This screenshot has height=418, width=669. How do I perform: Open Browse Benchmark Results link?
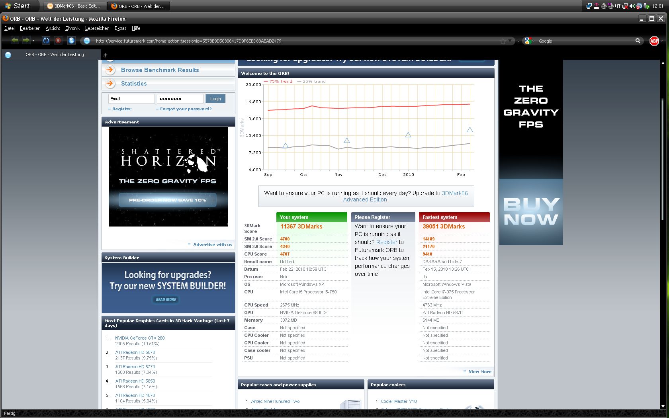click(x=160, y=70)
